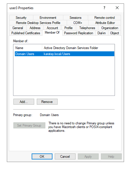Open Remote Desktop Services Profile tab
This screenshot has width=140, height=174.
(x=38, y=23)
